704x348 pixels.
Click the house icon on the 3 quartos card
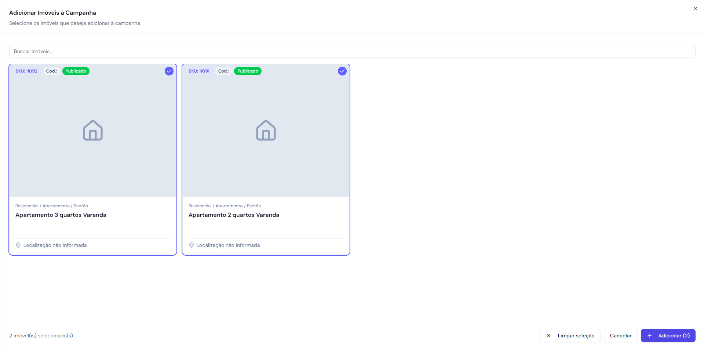click(93, 130)
